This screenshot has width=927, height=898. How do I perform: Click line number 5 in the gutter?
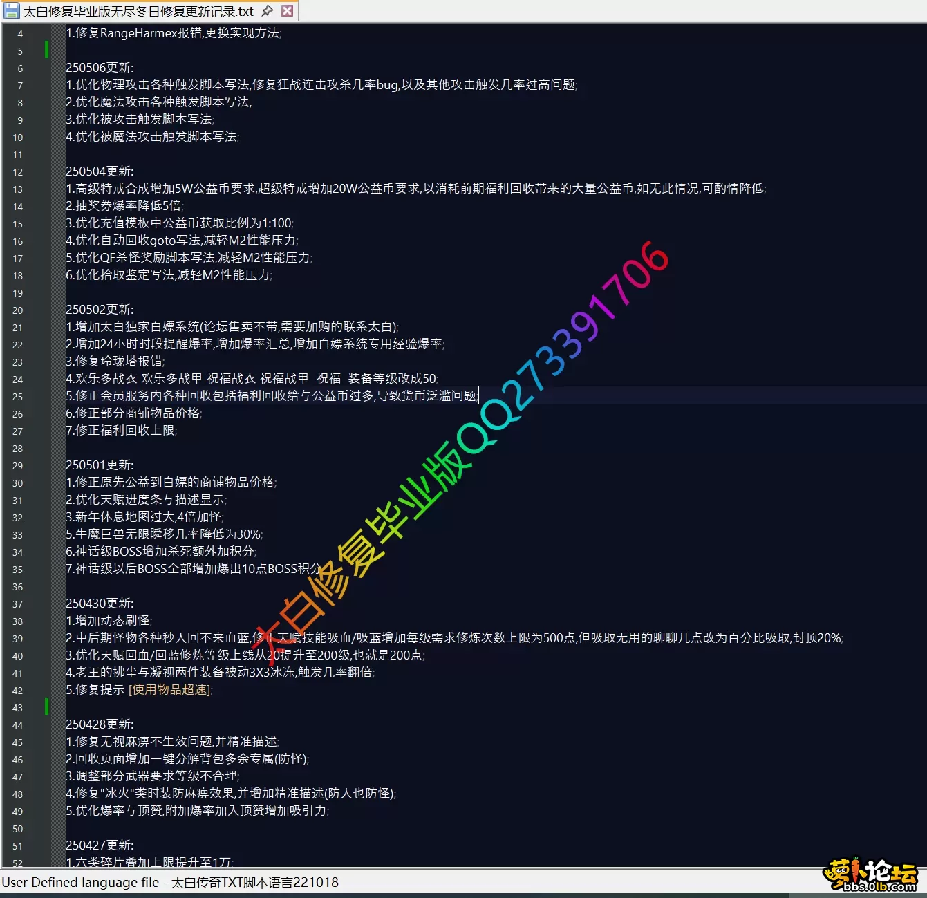pyautogui.click(x=20, y=51)
